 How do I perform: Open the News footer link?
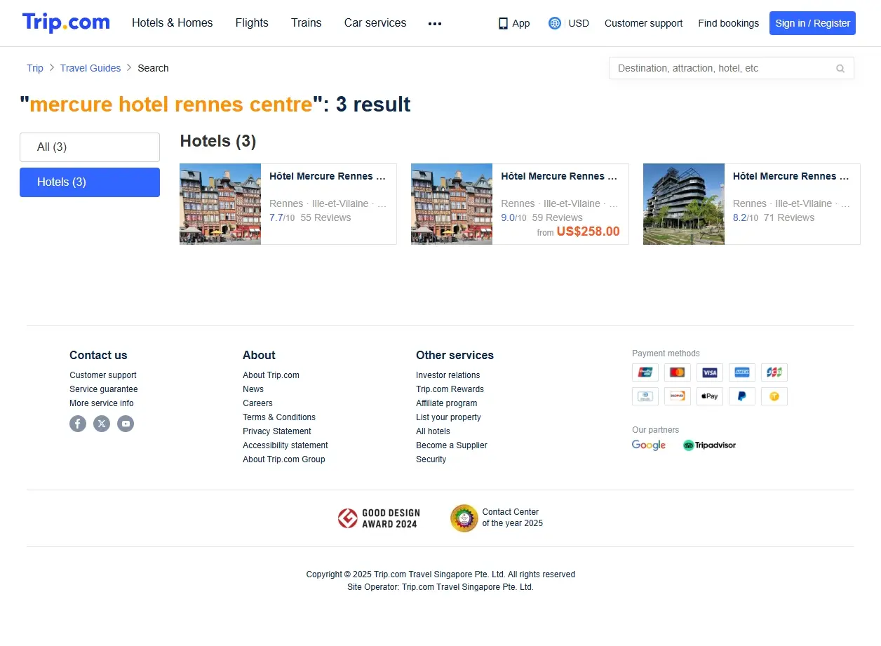pyautogui.click(x=253, y=389)
